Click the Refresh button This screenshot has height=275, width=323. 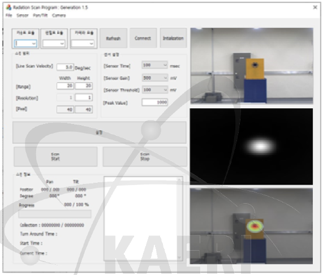(113, 38)
